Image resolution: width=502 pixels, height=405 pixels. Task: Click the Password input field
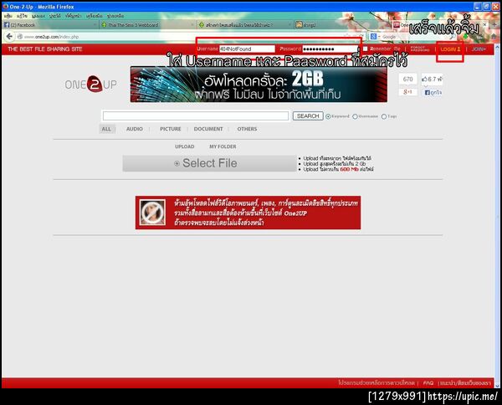[330, 49]
